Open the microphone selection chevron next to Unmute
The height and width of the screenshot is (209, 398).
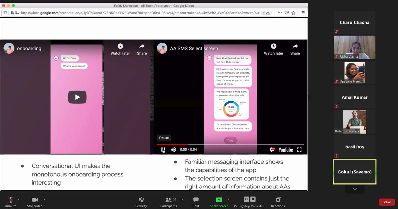tap(18, 199)
